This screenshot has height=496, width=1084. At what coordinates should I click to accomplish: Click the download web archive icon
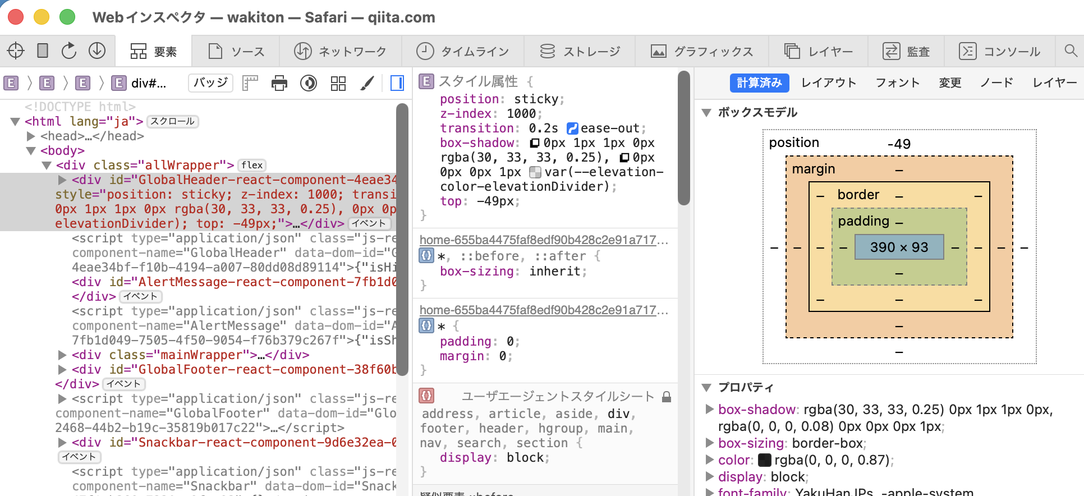pos(97,51)
